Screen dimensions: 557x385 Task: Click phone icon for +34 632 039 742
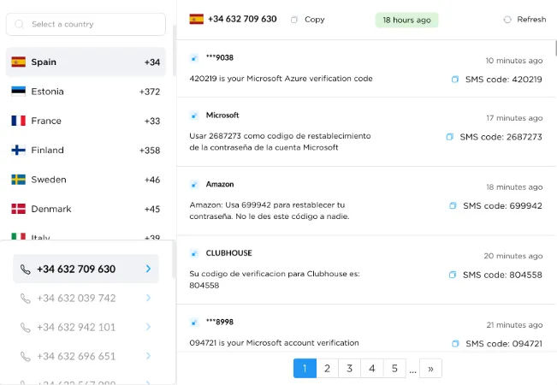[25, 299]
